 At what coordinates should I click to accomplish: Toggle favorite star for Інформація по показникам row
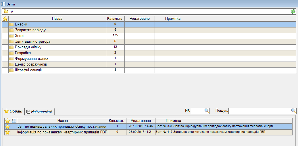click(7, 132)
